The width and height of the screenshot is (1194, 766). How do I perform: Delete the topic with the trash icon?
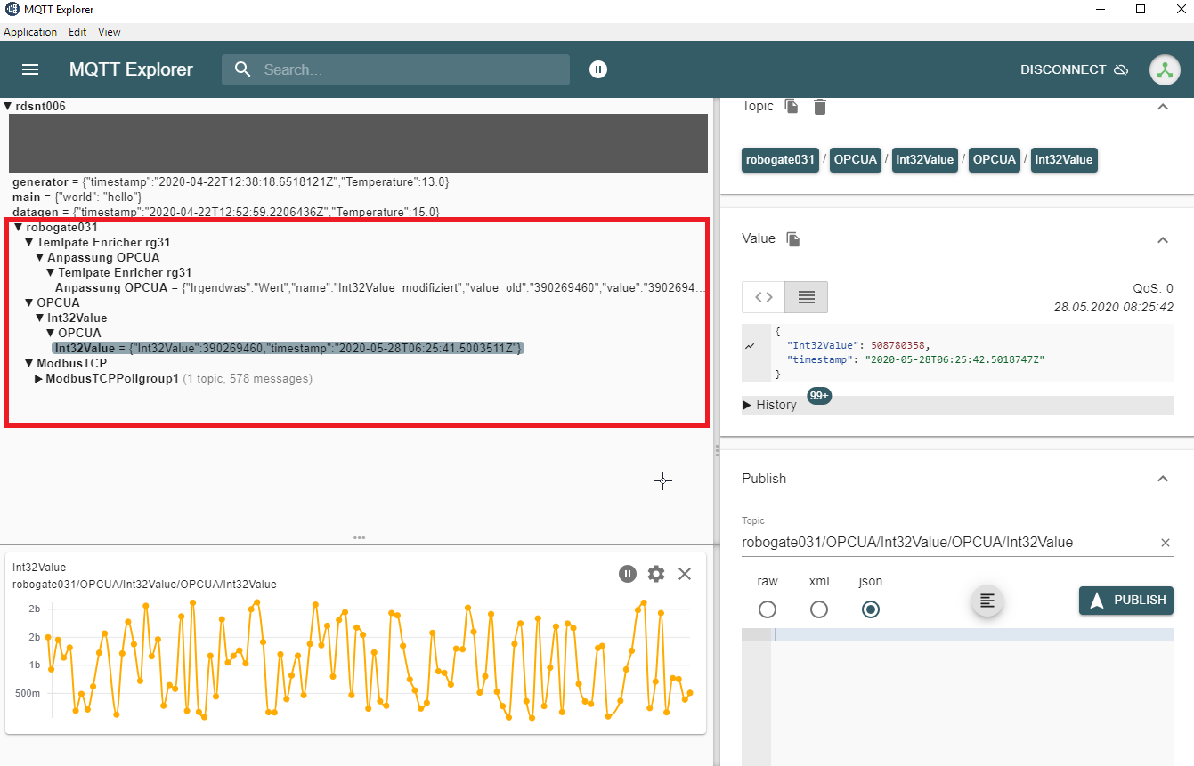819,106
